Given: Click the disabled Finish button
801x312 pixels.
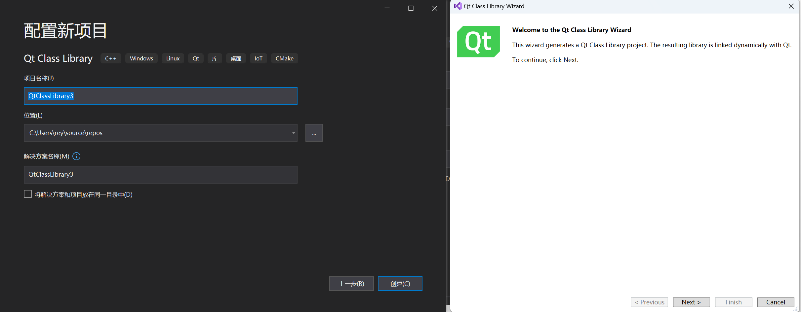Looking at the screenshot, I should pyautogui.click(x=734, y=302).
